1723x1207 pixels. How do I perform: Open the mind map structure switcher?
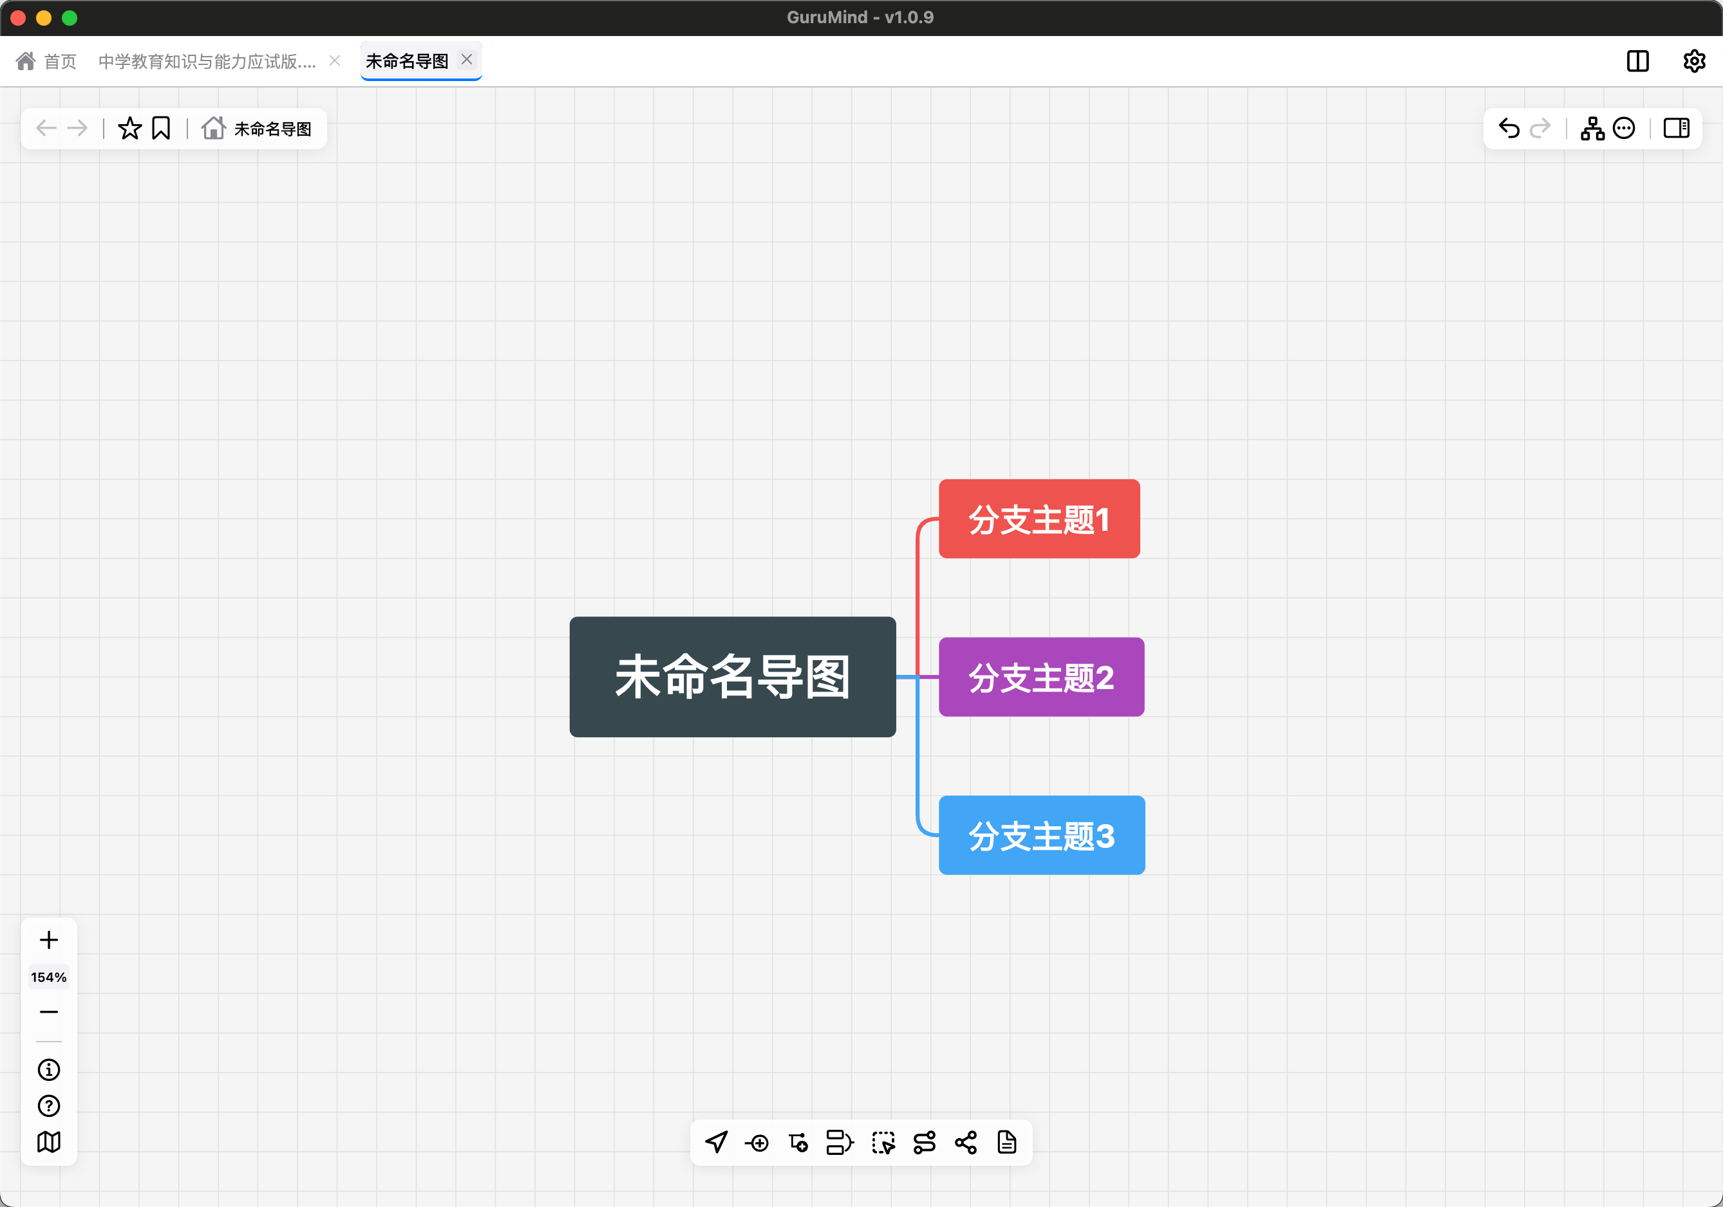click(1591, 127)
